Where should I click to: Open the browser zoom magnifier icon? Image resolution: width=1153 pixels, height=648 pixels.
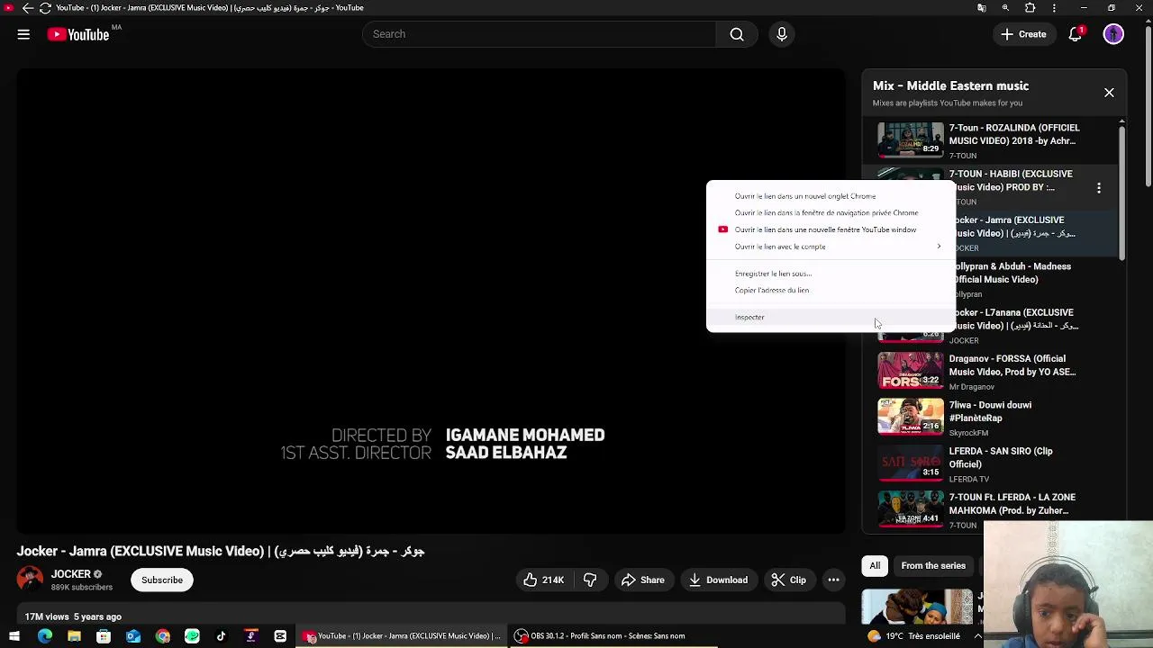click(1005, 8)
